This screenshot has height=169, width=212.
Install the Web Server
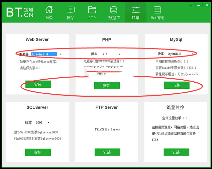click(x=38, y=84)
